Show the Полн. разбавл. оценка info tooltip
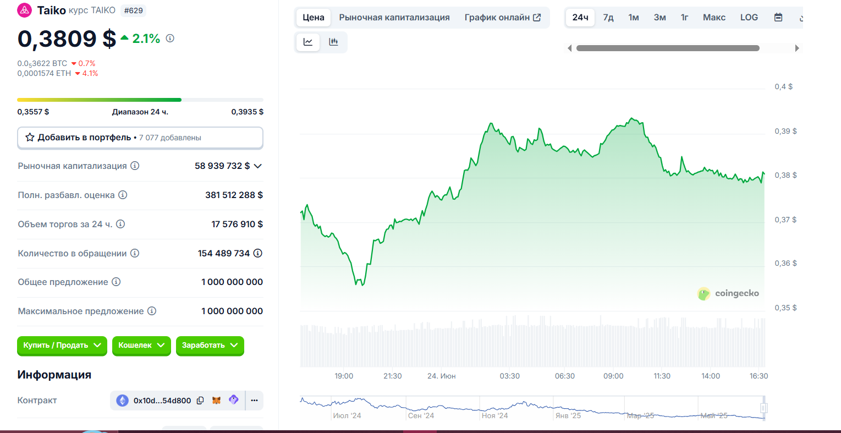841x433 pixels. point(123,195)
